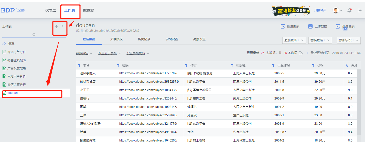Click the 新建图表 chart icon
Screen dimensions: 365x142
click(283, 26)
